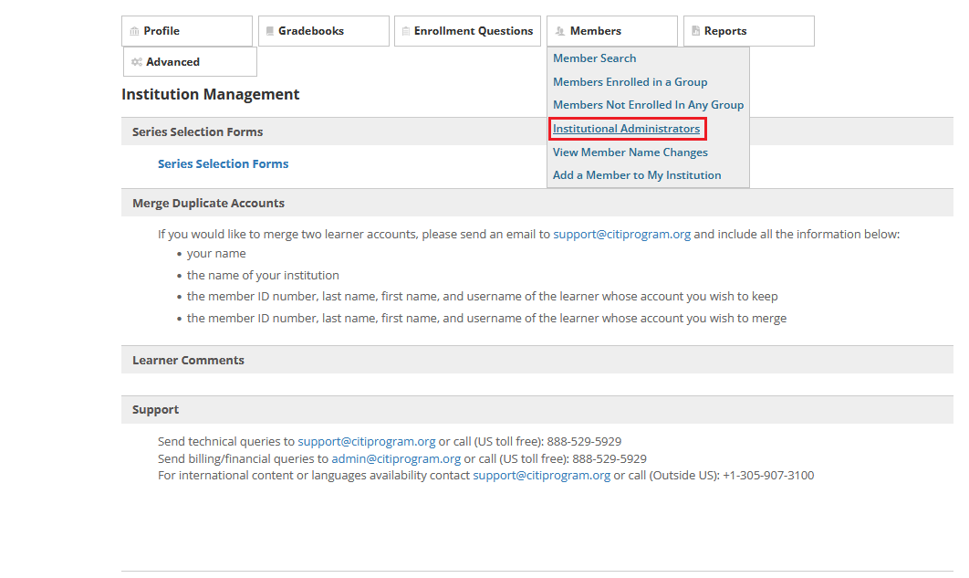This screenshot has height=578, width=969.
Task: Click the admin@citiprogram.org billing email link
Action: click(396, 458)
